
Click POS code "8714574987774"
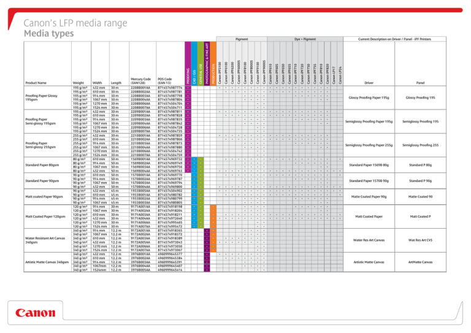(170, 88)
